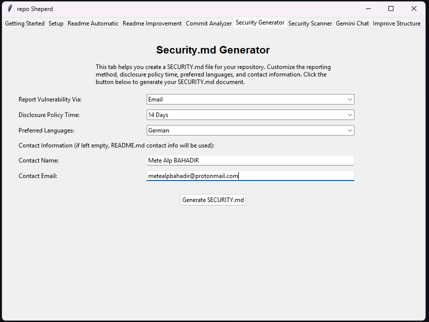Maximize the repo Sheperd window
Image resolution: width=429 pixels, height=322 pixels.
tap(391, 8)
